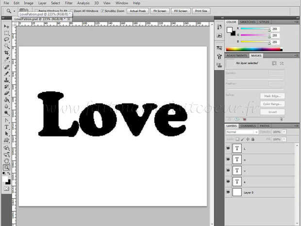Expand the layer Opacity dropdown arrow
The width and height of the screenshot is (301, 226).
pos(284,132)
